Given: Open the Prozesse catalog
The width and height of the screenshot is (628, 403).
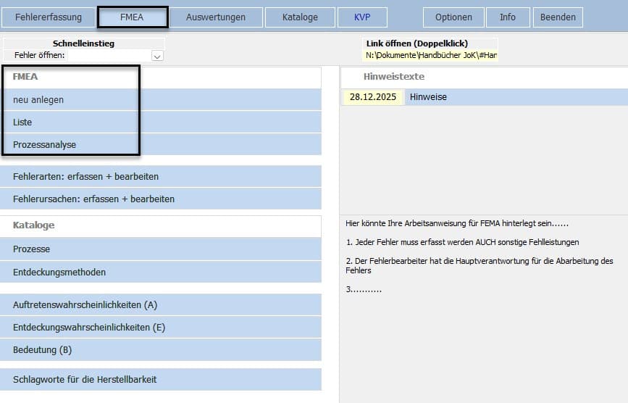Looking at the screenshot, I should tap(31, 249).
